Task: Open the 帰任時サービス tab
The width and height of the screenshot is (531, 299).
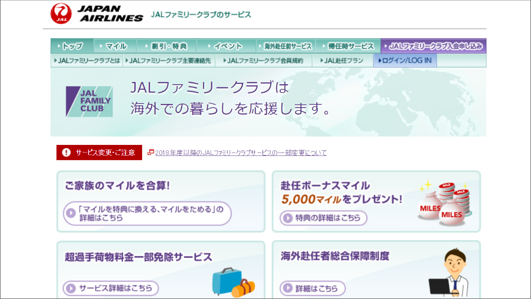Action: point(348,46)
